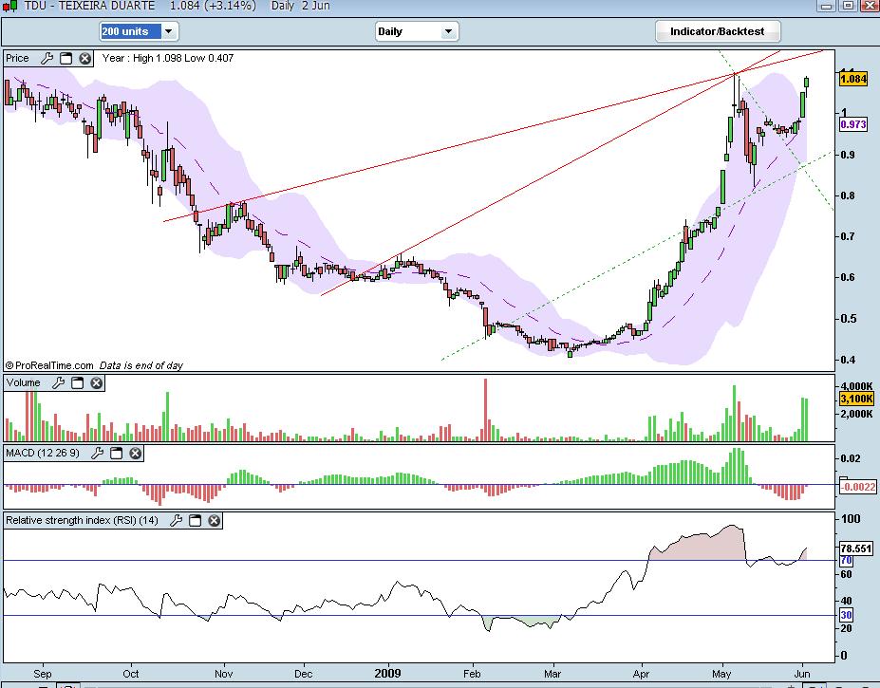Click the 3,100K volume label
Viewport: 880px width, 688px height.
tap(856, 399)
